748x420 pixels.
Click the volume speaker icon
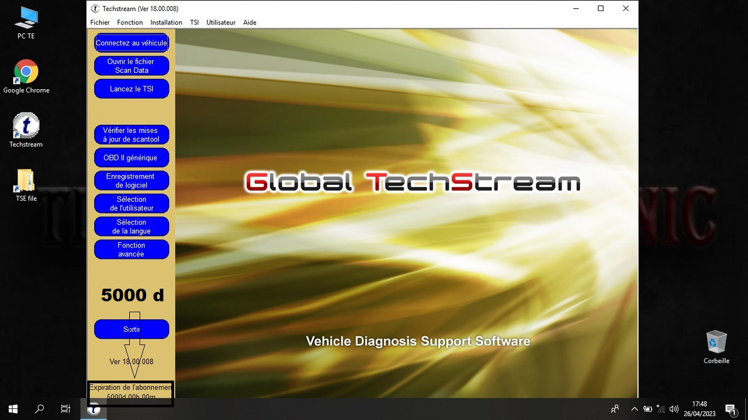(x=674, y=409)
